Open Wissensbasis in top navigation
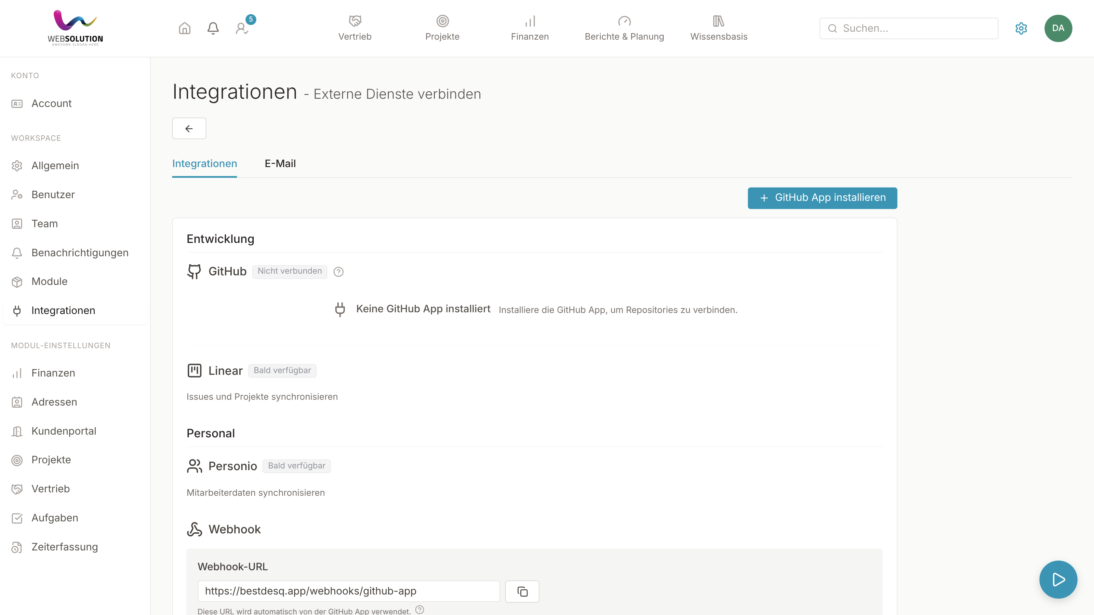The image size is (1094, 615). (x=719, y=28)
